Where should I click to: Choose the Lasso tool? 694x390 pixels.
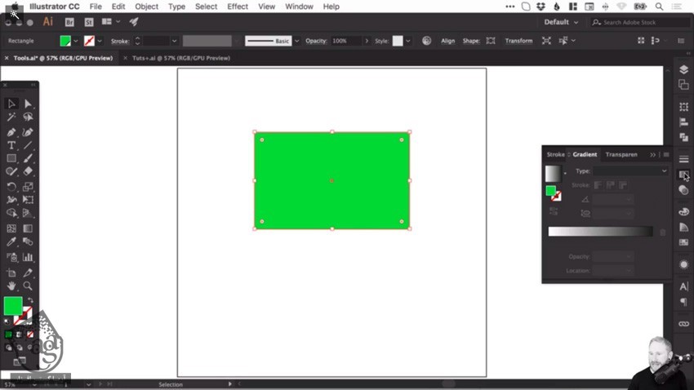pos(28,117)
